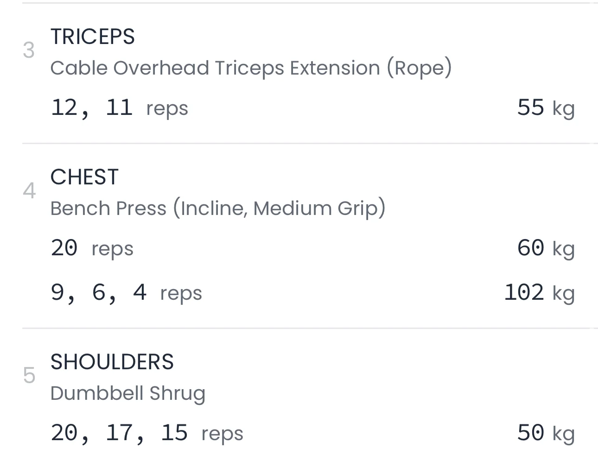
Task: Select the TRICEPS muscle group heading
Action: coord(92,37)
